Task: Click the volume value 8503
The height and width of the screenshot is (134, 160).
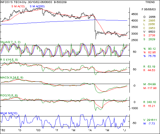Action: pos(152,32)
